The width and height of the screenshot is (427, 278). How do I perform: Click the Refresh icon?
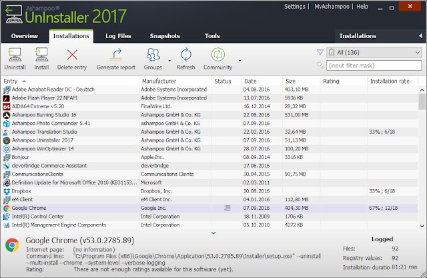pos(186,54)
